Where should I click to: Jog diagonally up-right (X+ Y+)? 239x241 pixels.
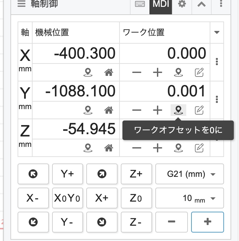(102, 174)
